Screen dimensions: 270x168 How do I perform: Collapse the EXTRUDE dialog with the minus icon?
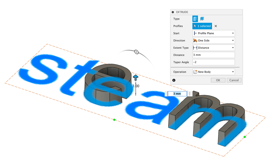tap(173, 12)
